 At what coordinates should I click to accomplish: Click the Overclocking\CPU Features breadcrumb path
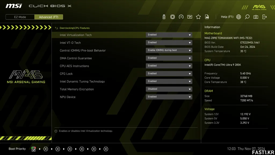(75, 28)
